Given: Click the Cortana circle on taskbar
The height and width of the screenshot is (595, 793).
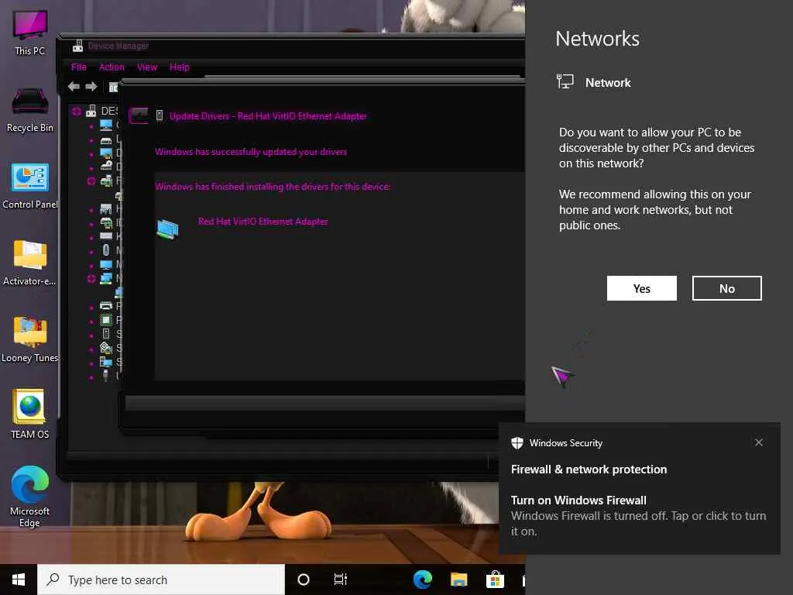Looking at the screenshot, I should (304, 580).
